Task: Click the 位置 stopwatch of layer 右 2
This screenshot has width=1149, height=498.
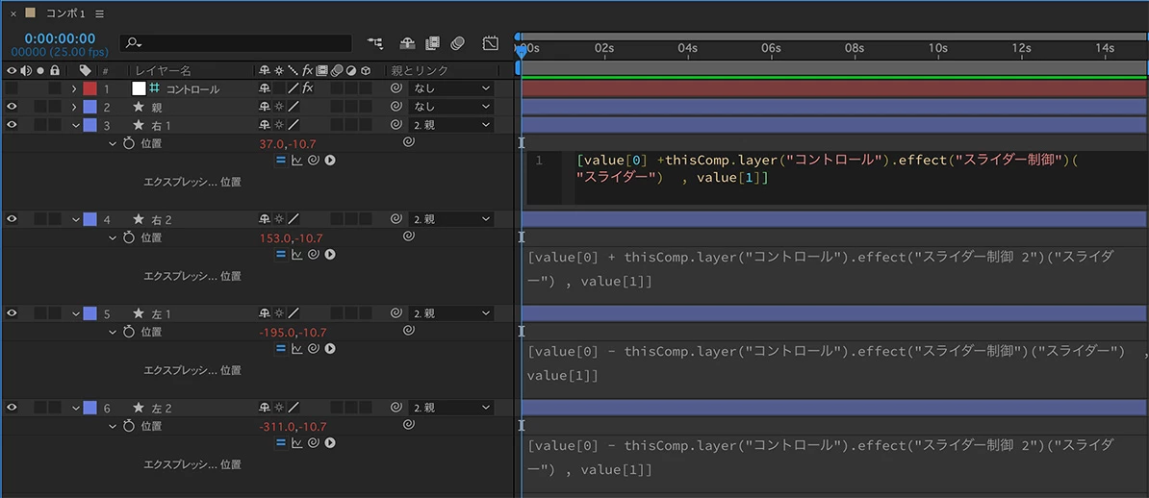Action: (129, 238)
